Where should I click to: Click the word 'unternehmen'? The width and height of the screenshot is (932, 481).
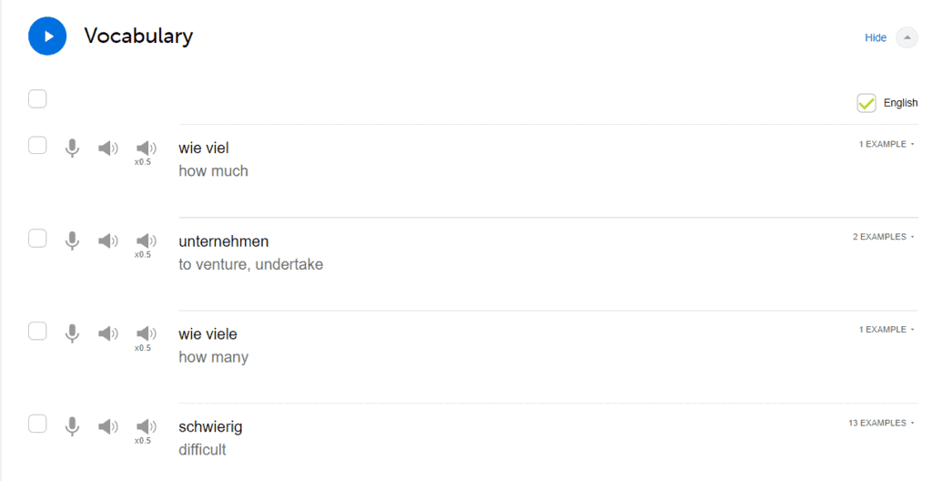click(x=224, y=241)
